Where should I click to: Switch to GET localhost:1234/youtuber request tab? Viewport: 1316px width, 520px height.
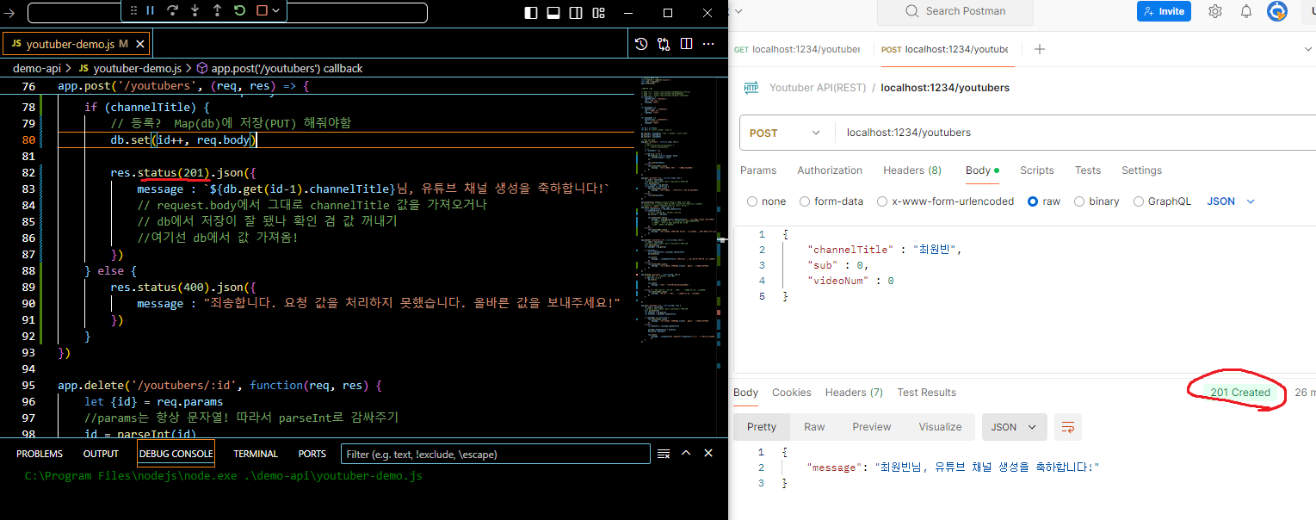(x=796, y=49)
